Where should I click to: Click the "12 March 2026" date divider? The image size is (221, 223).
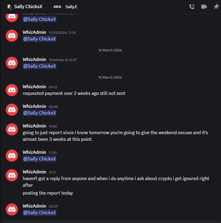point(110,50)
